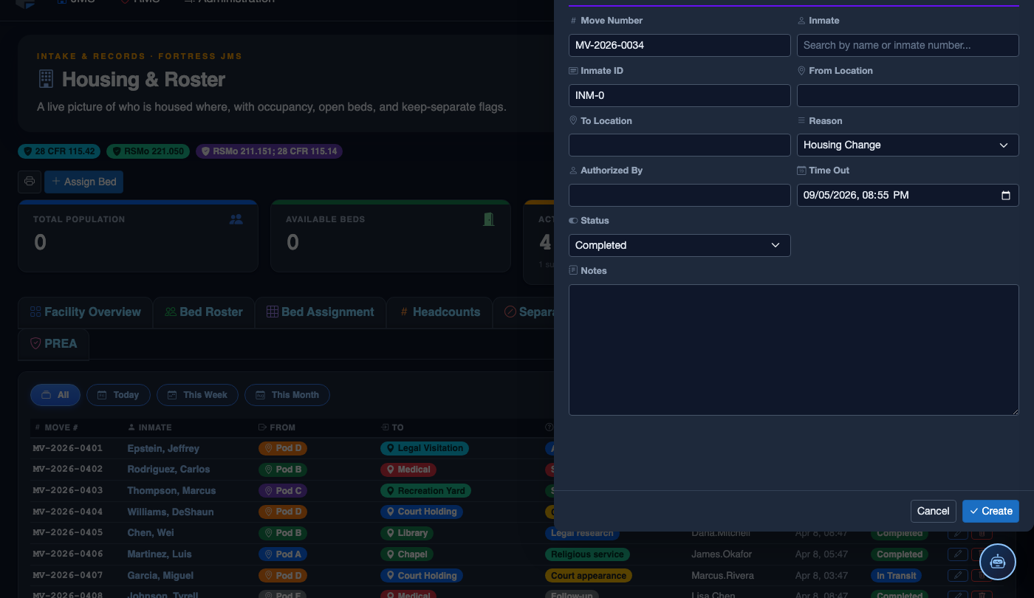Click the In Transit status badge

coord(896,575)
